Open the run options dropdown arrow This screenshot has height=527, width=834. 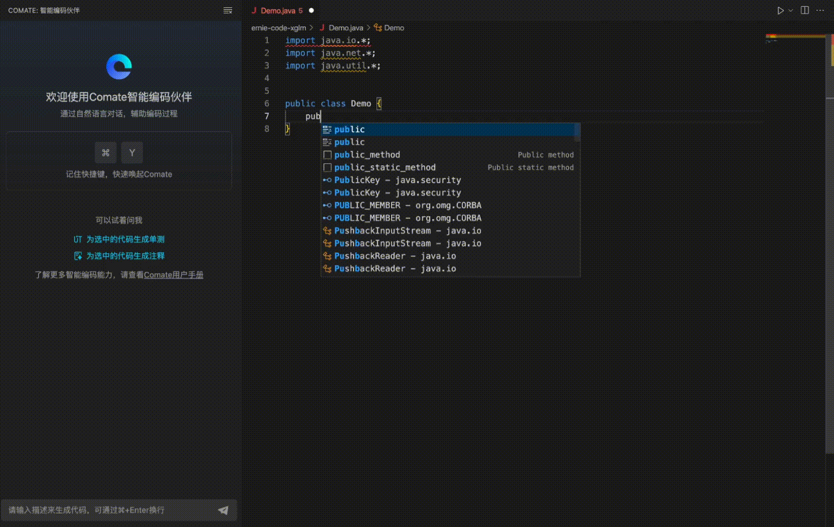pyautogui.click(x=791, y=10)
